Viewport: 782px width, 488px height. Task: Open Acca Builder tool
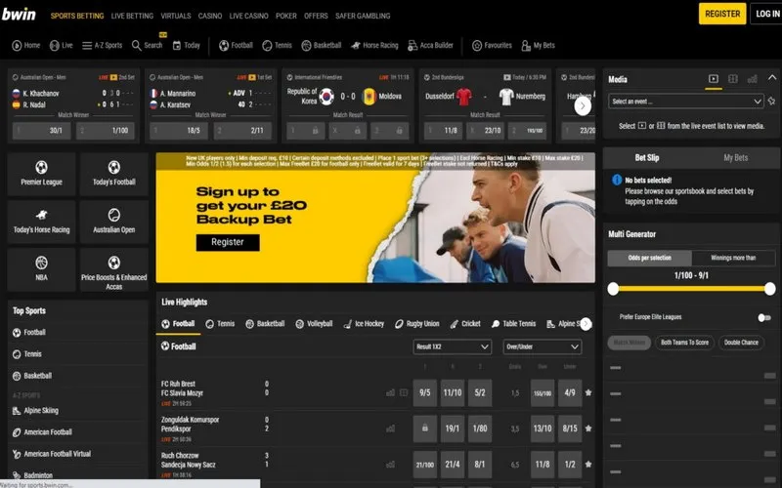pyautogui.click(x=430, y=45)
